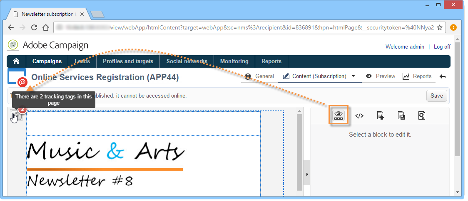Open the page settings gear icon

tap(421, 115)
